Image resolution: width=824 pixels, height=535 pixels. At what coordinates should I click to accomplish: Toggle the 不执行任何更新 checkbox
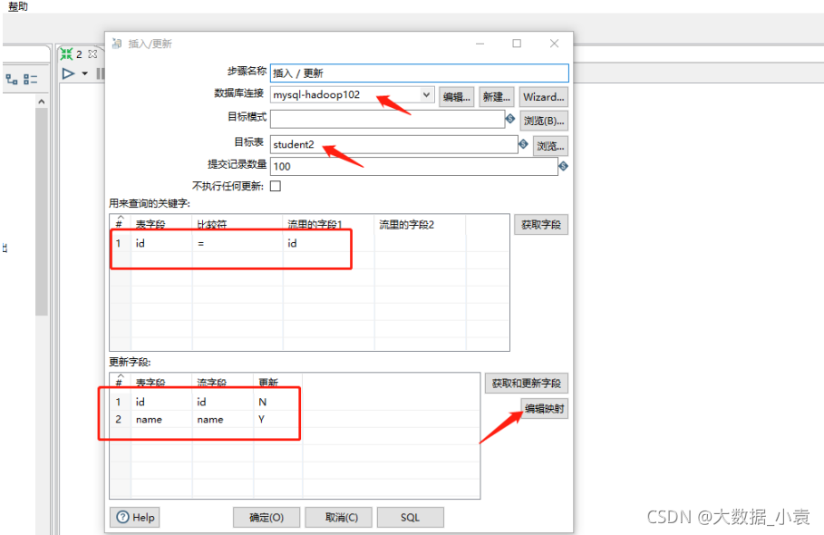(x=276, y=186)
